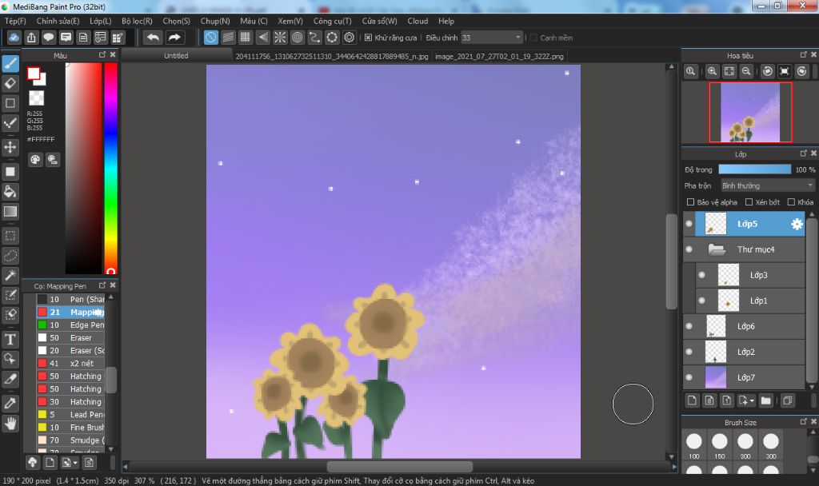Open the Lớp5 layer settings gear
The image size is (819, 486).
(797, 224)
